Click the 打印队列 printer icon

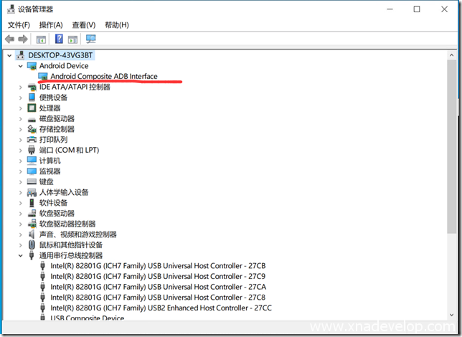32,140
